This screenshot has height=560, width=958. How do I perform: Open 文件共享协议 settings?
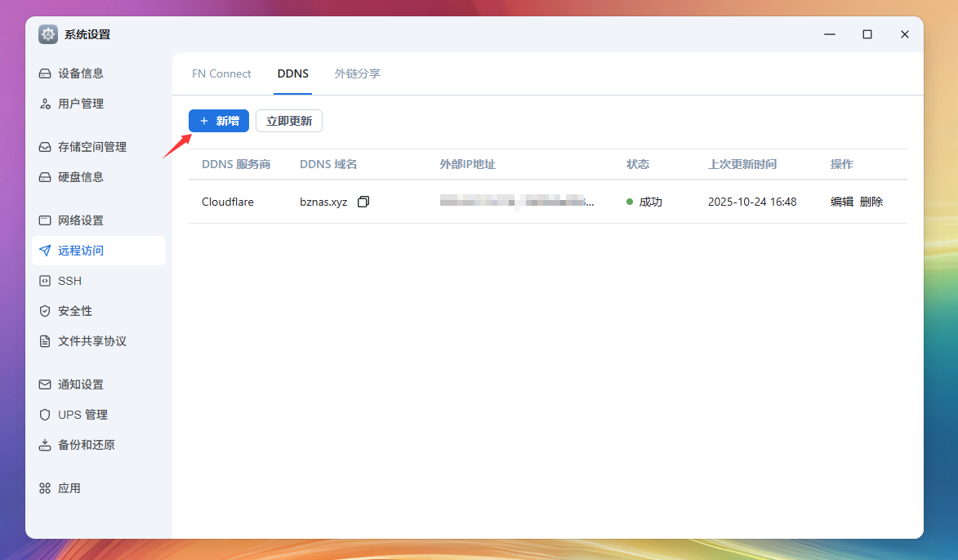pos(91,341)
